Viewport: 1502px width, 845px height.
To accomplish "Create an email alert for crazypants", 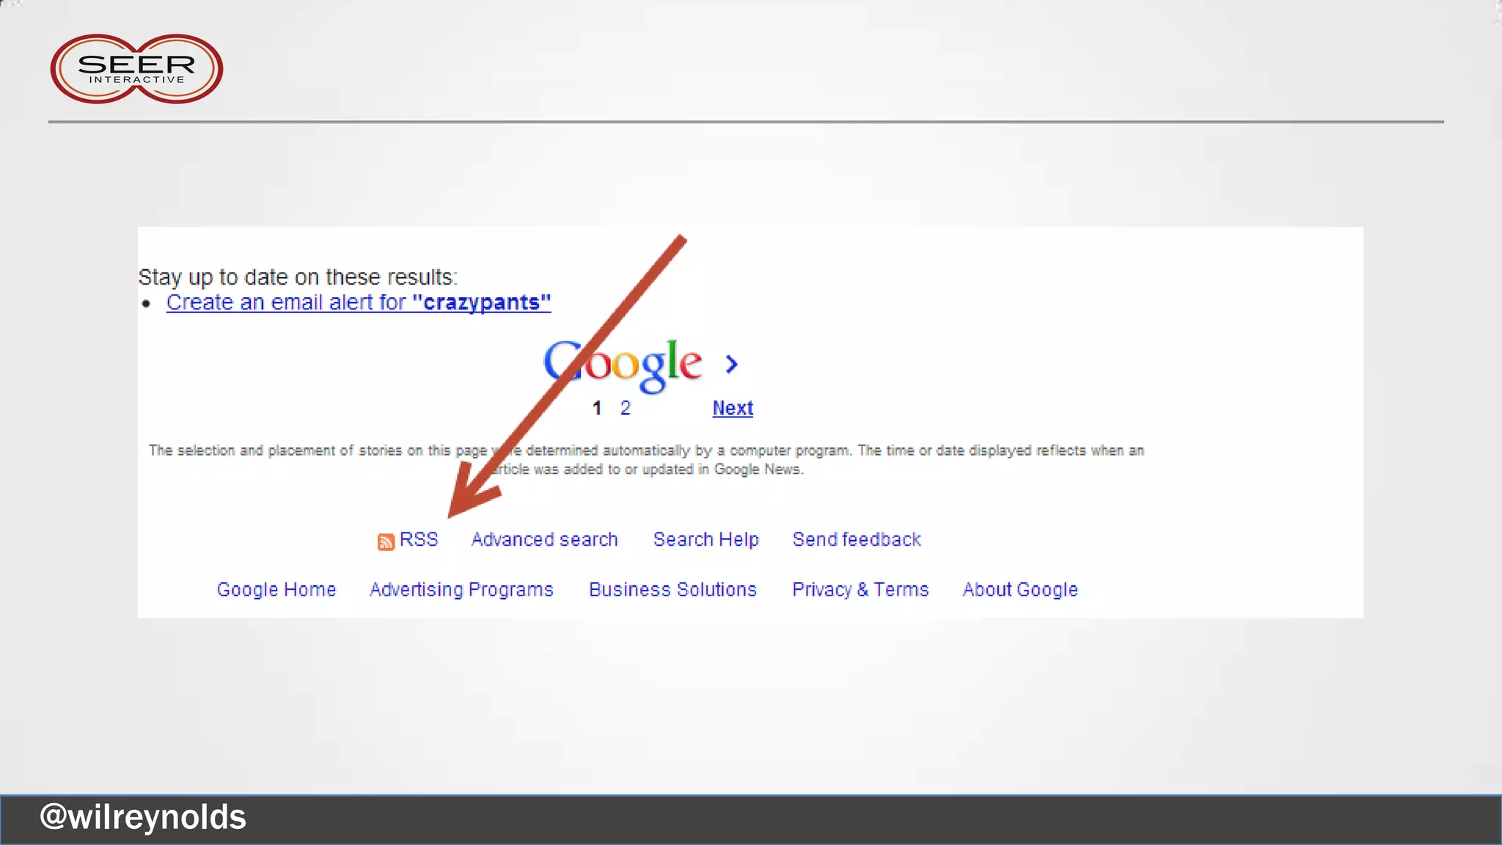I will click(x=358, y=302).
